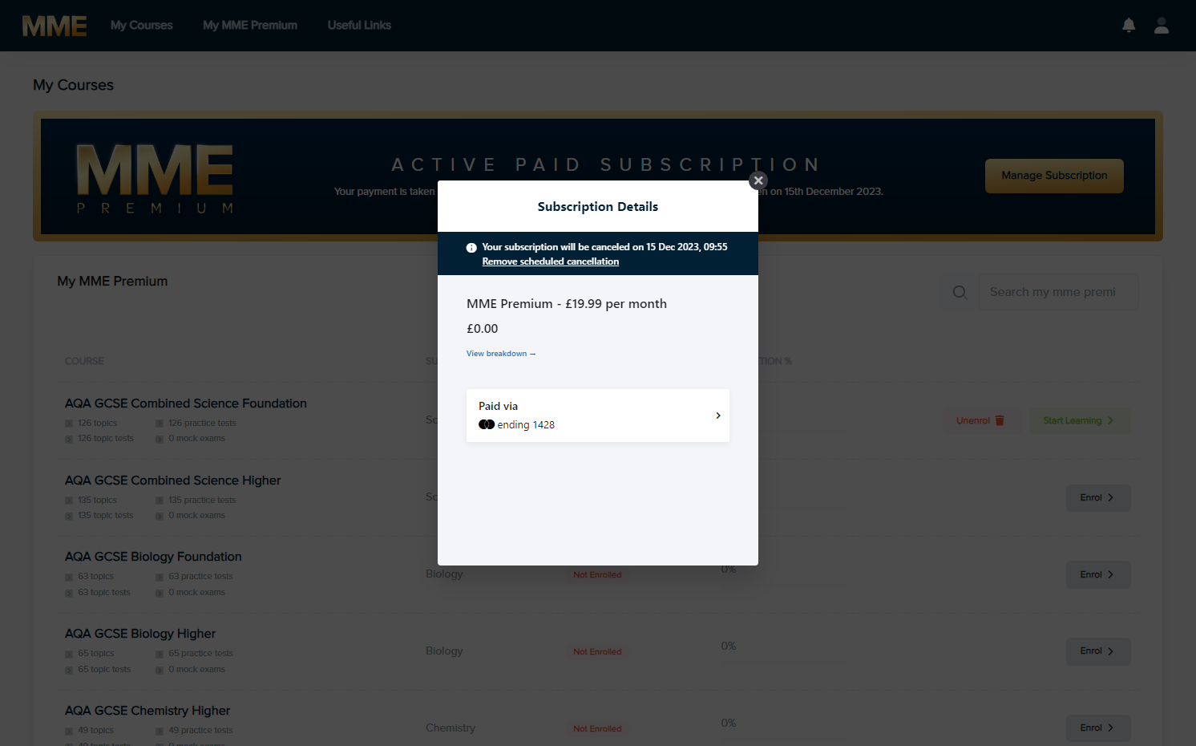This screenshot has width=1196, height=746.
Task: Open Useful Links menu
Action: pos(359,26)
